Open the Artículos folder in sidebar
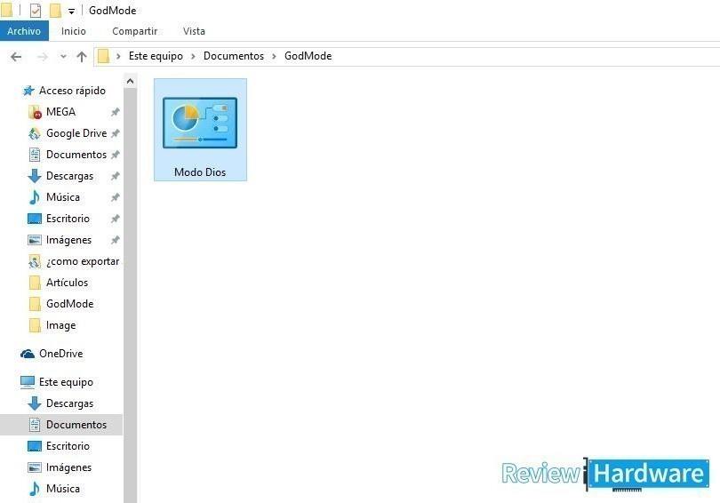This screenshot has height=503, width=720. point(67,283)
